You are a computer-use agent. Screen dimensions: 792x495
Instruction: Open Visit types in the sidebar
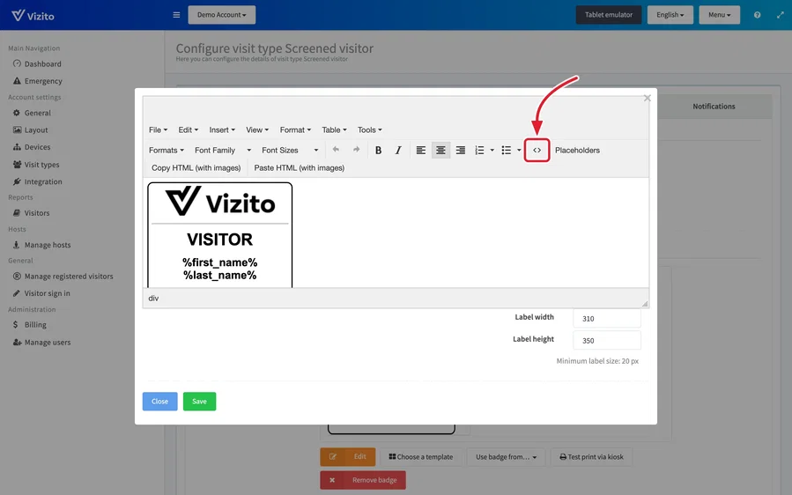[36, 165]
